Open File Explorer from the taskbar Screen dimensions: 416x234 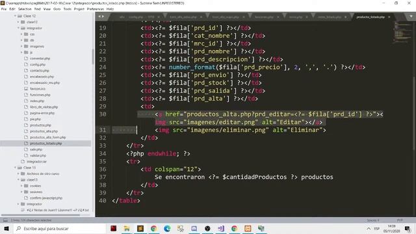(x=127, y=228)
